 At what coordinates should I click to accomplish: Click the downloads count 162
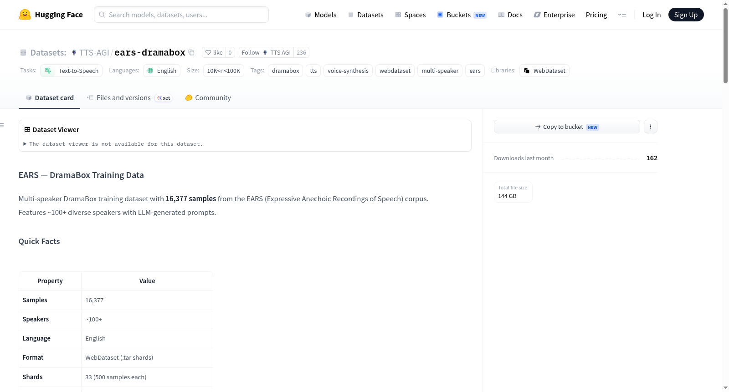[x=652, y=158]
